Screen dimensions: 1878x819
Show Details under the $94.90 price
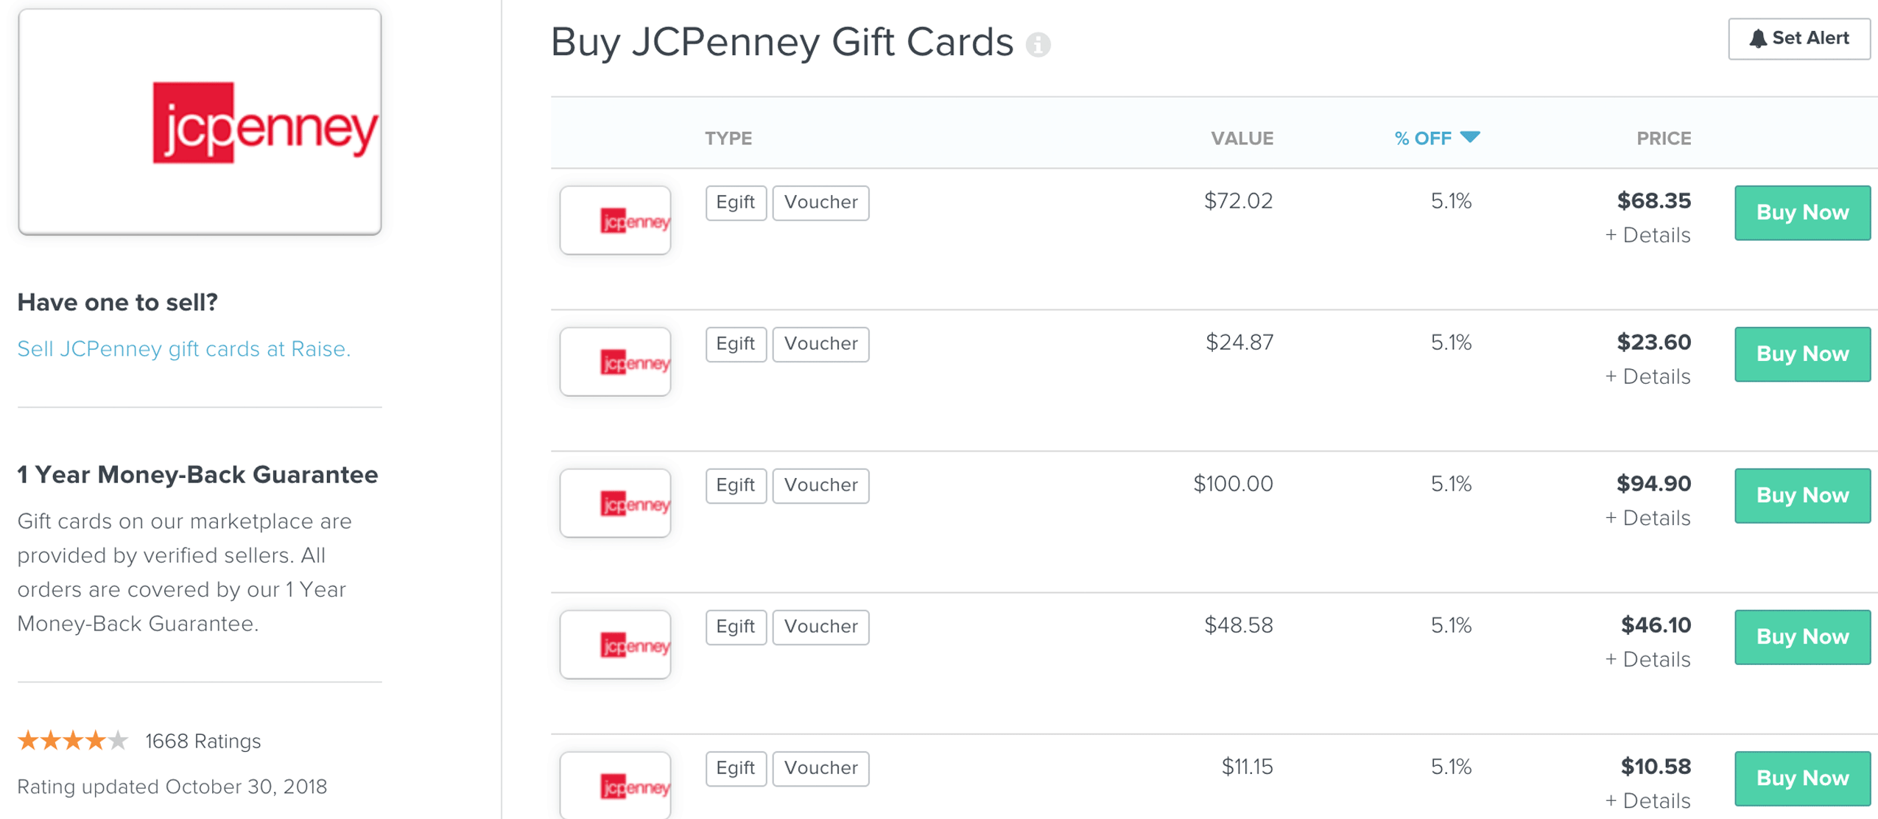tap(1647, 518)
